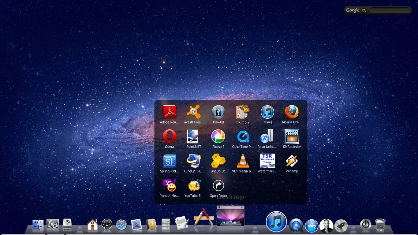This screenshot has height=235, width=418.
Task: Launch SpringPublisher icon
Action: point(169,161)
